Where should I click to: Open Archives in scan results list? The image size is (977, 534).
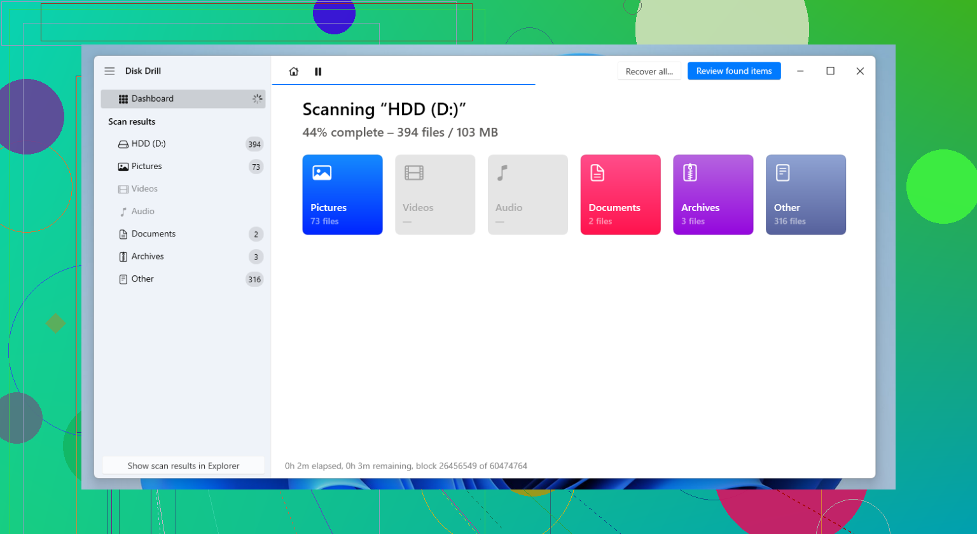pyautogui.click(x=183, y=257)
